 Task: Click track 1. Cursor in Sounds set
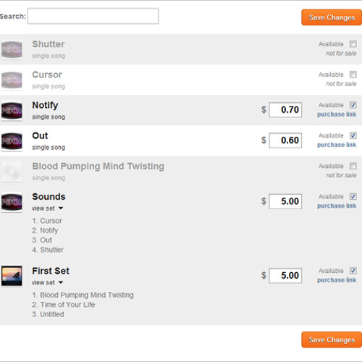pyautogui.click(x=47, y=221)
